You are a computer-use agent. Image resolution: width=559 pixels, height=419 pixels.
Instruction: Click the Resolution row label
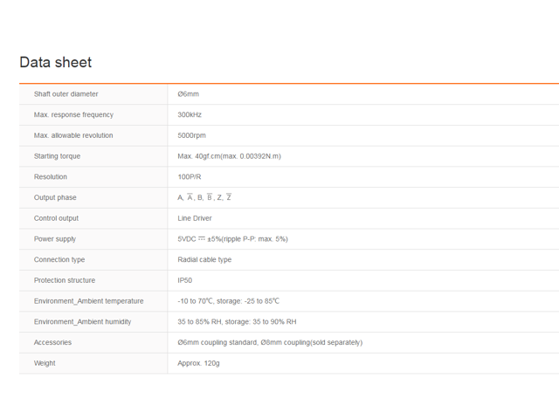point(51,176)
